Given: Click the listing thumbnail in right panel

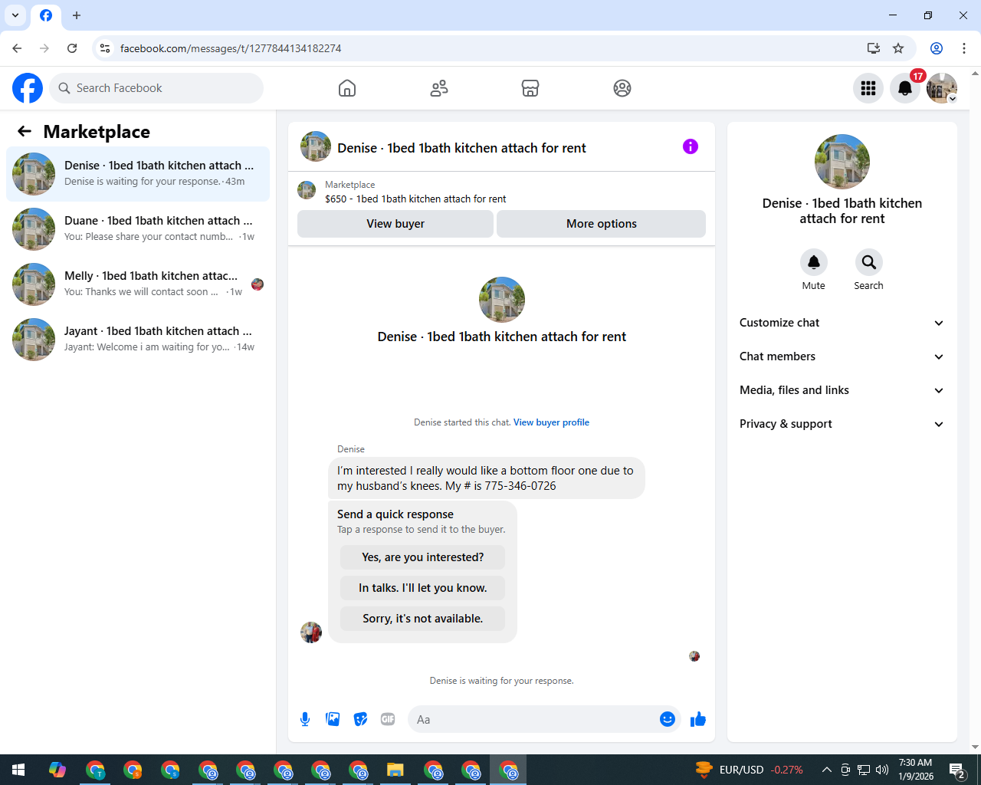Looking at the screenshot, I should (x=842, y=162).
